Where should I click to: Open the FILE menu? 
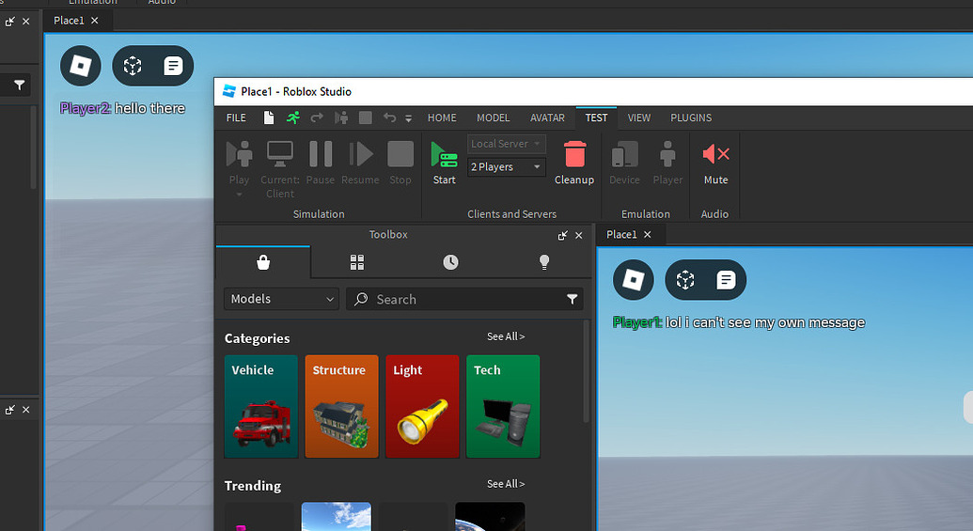pos(236,117)
